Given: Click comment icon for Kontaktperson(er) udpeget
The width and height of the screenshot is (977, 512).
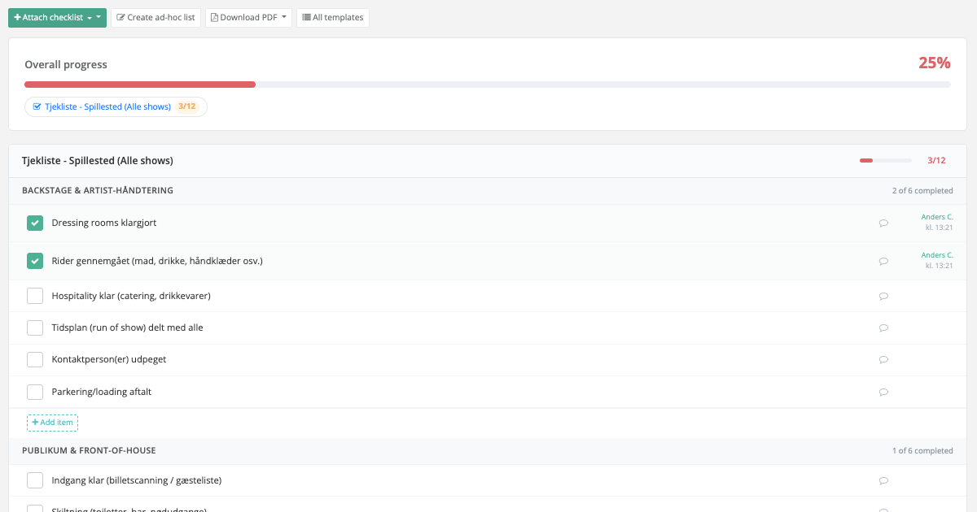Looking at the screenshot, I should tap(883, 360).
